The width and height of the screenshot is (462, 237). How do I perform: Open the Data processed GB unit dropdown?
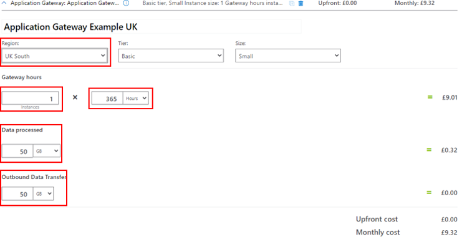coord(47,151)
